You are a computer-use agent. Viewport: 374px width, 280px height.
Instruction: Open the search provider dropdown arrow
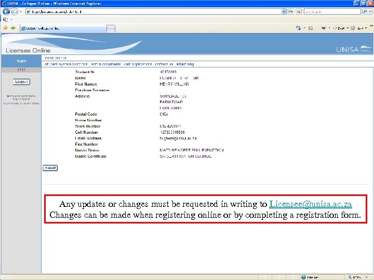370,11
